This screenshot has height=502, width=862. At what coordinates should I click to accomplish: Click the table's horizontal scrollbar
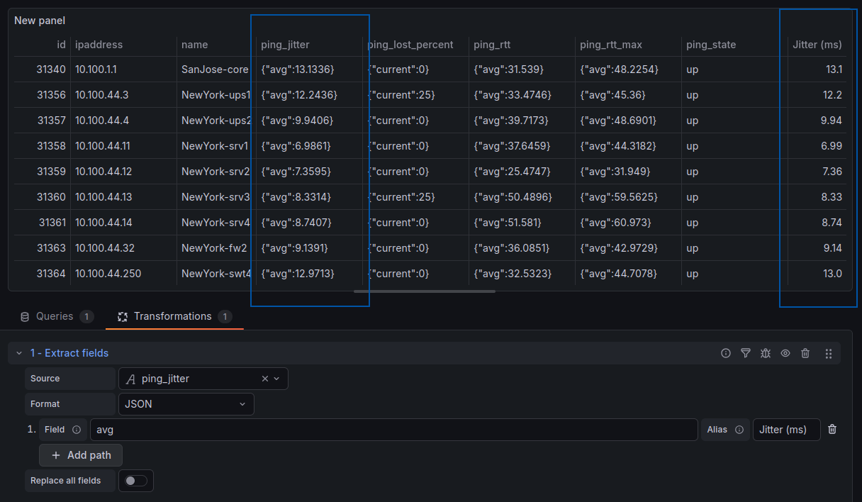click(x=424, y=291)
